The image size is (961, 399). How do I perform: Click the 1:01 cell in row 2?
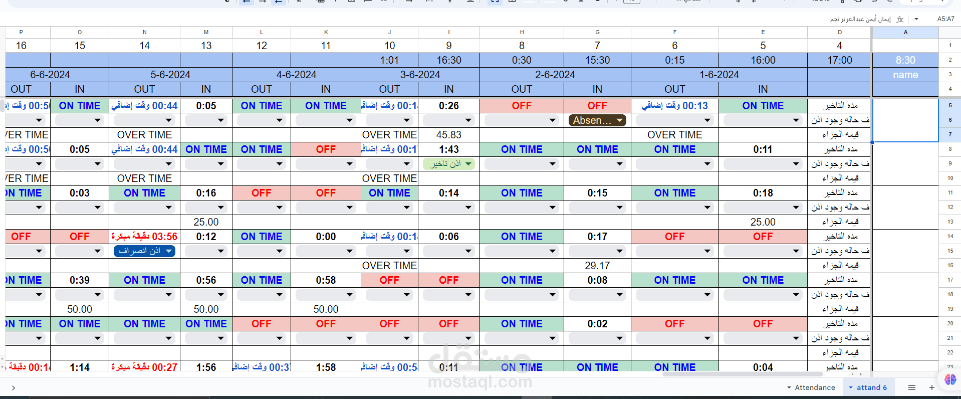pos(389,60)
